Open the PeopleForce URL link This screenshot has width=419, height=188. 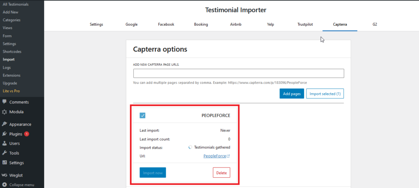(215, 156)
